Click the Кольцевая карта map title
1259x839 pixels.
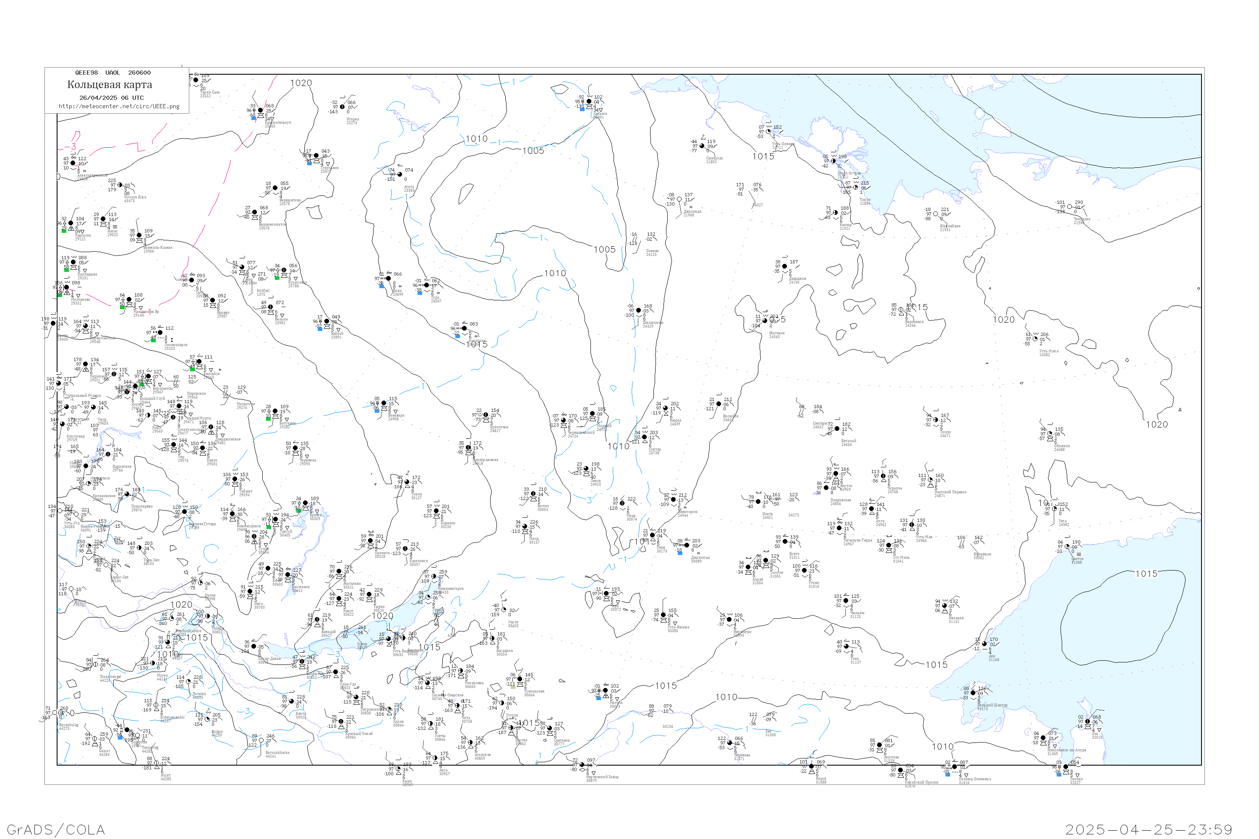[x=110, y=85]
